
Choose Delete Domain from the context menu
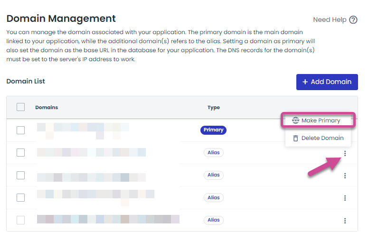point(318,138)
